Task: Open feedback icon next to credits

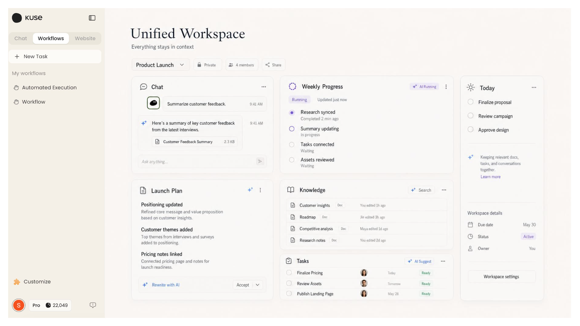Action: click(93, 305)
